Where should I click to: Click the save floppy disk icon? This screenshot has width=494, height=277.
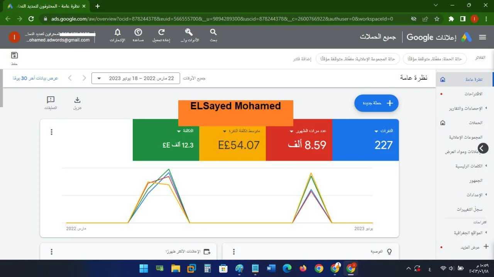(x=14, y=55)
